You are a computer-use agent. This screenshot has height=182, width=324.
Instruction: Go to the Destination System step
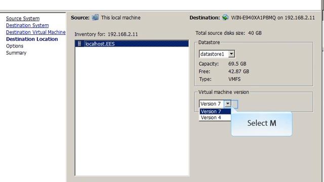[x=27, y=25]
